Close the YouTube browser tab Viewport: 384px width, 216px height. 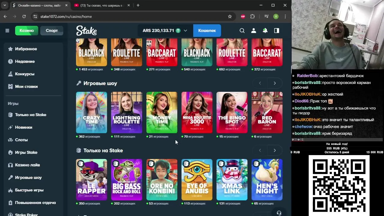pos(129,5)
